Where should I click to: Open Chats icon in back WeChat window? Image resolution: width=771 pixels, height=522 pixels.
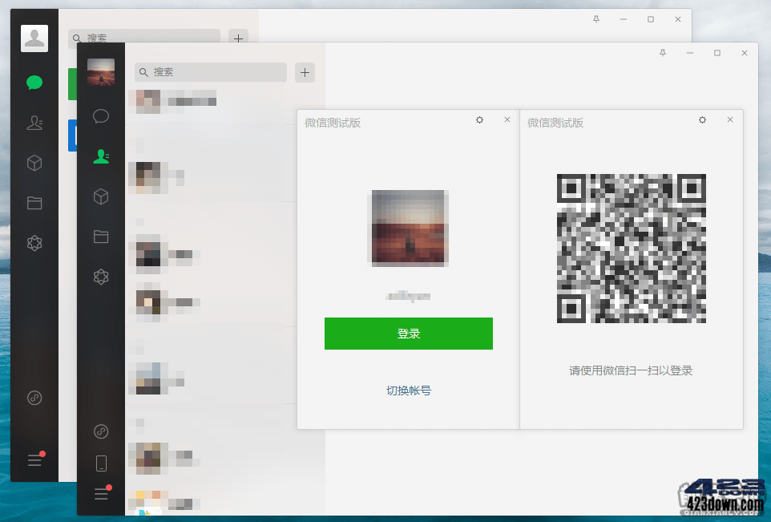coord(34,82)
